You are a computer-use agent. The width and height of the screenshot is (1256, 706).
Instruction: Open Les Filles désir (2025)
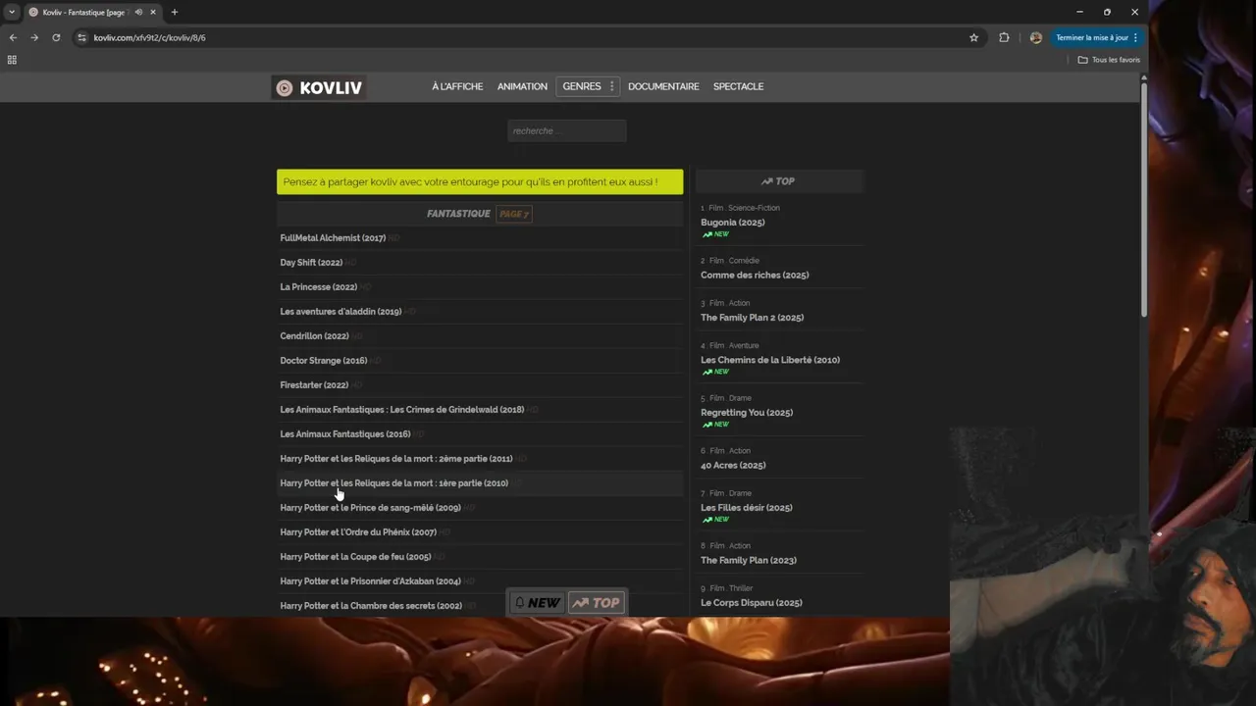tap(746, 508)
